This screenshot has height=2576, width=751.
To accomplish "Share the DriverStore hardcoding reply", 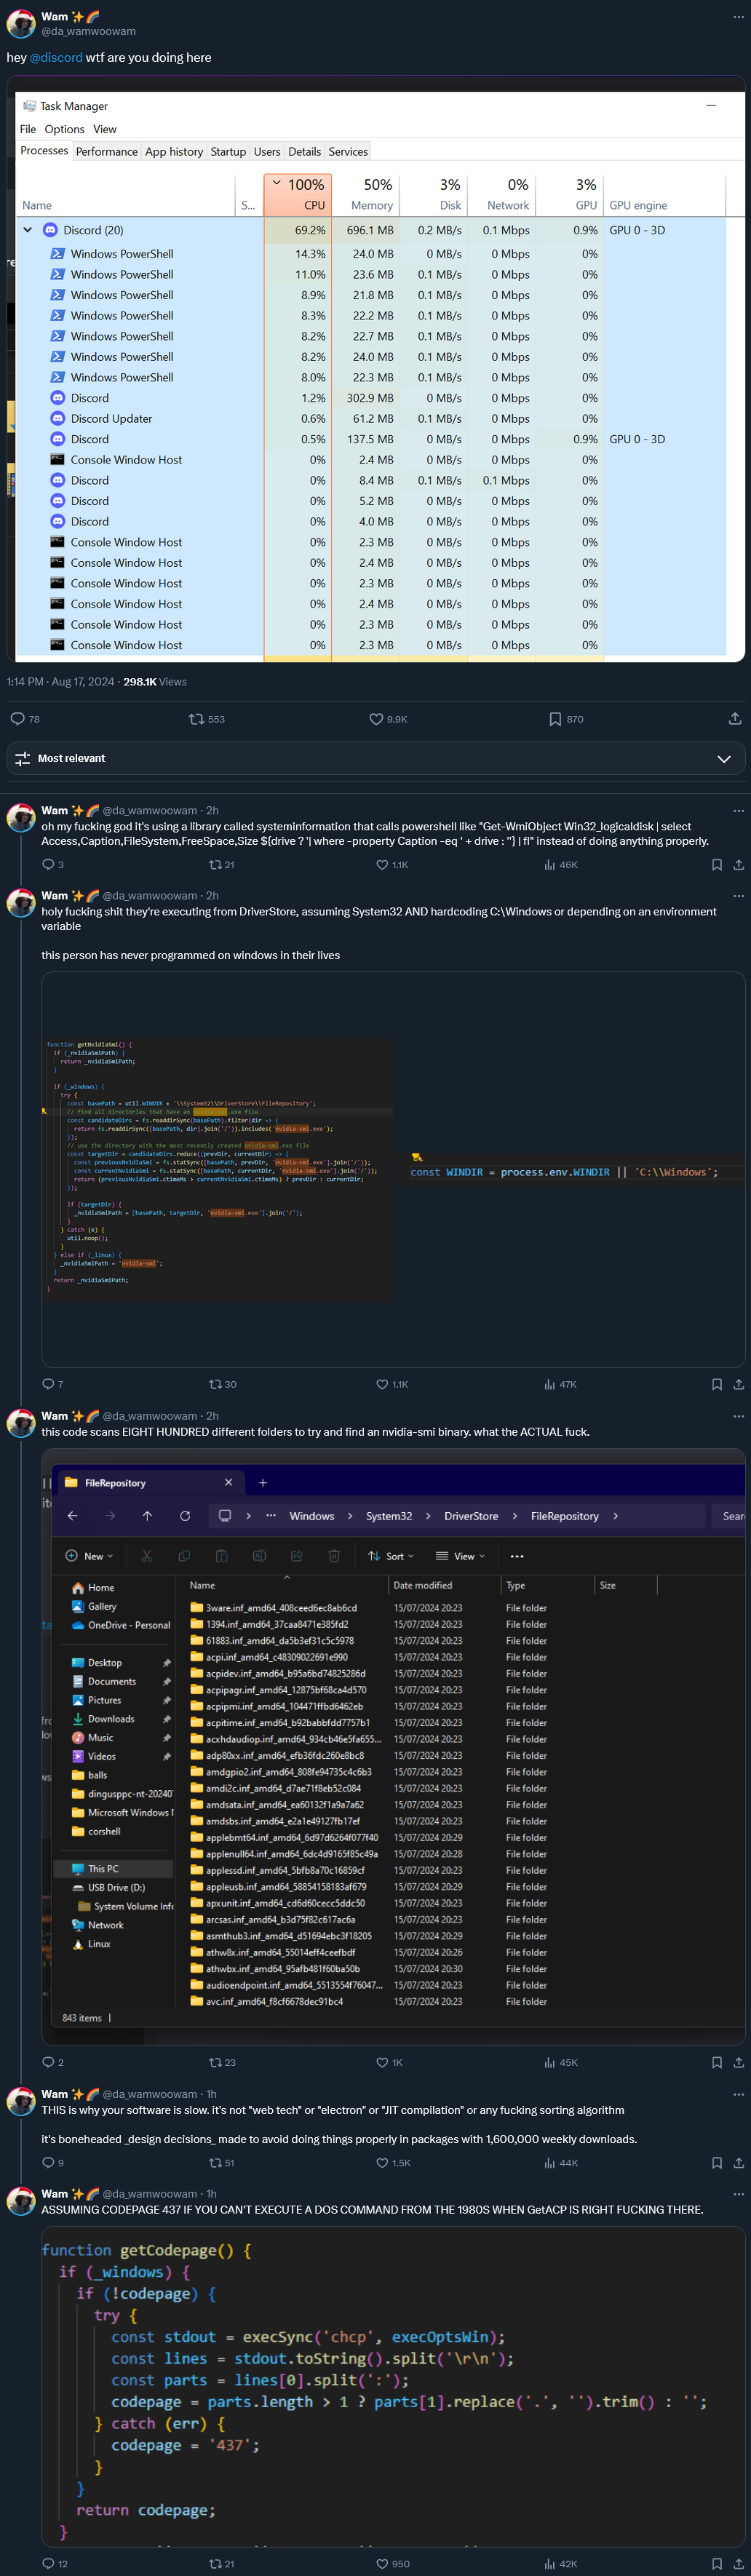I will click(x=738, y=1385).
